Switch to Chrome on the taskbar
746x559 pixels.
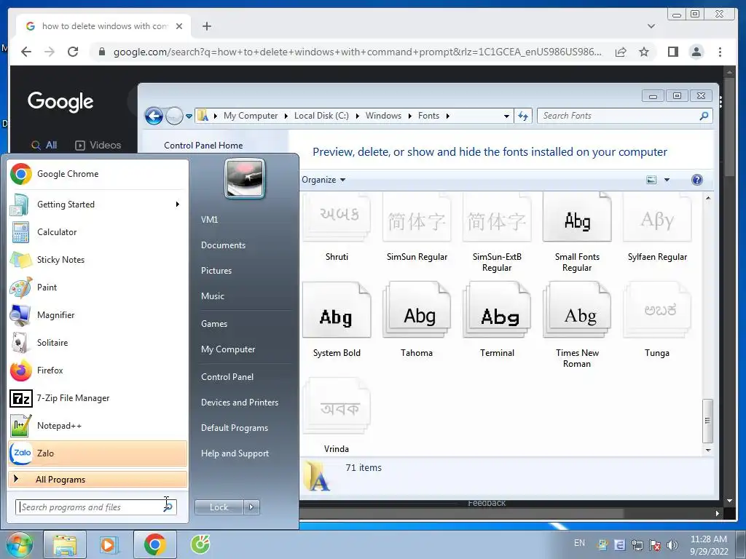coord(154,544)
